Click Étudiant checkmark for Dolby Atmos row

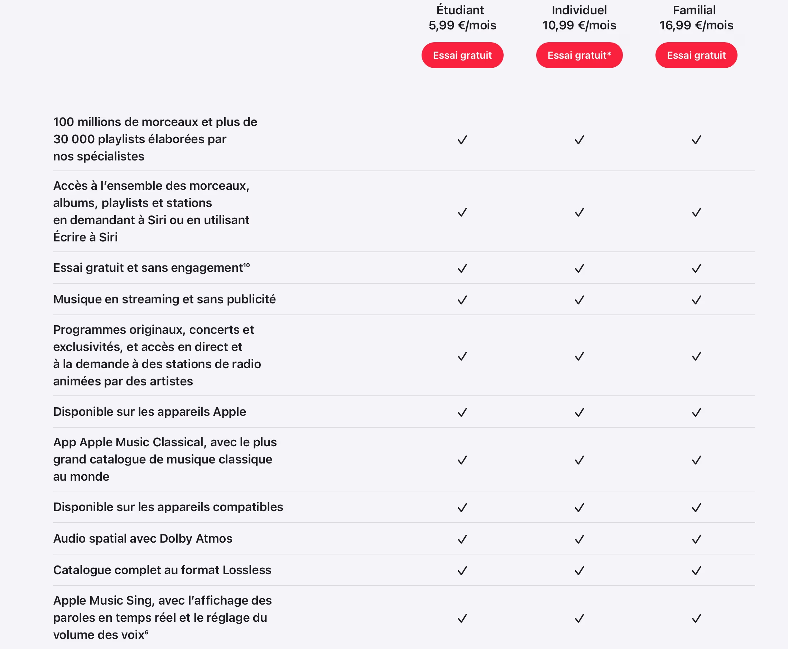pos(462,539)
